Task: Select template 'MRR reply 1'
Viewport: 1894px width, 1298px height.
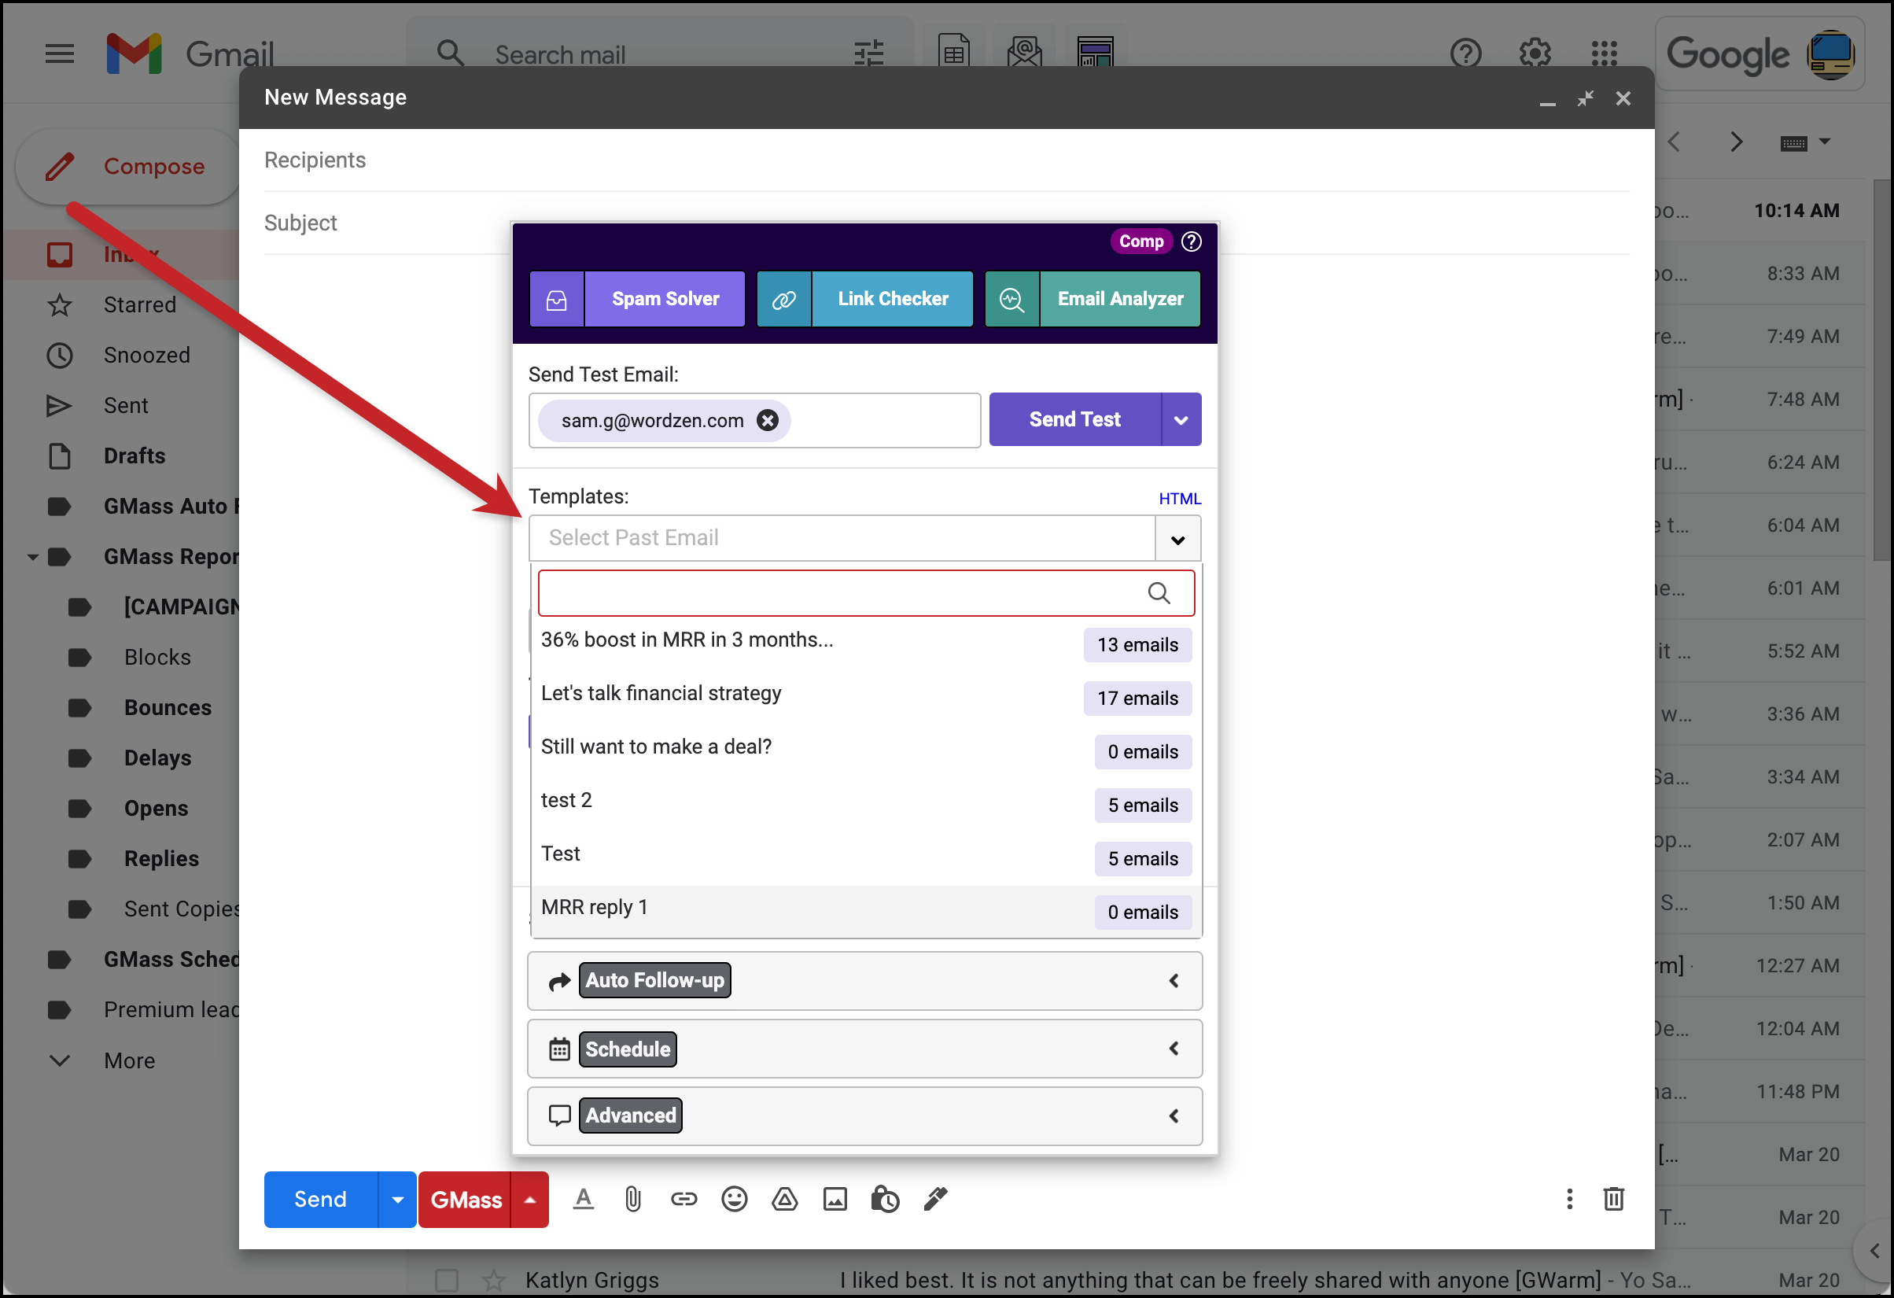Action: pos(866,912)
